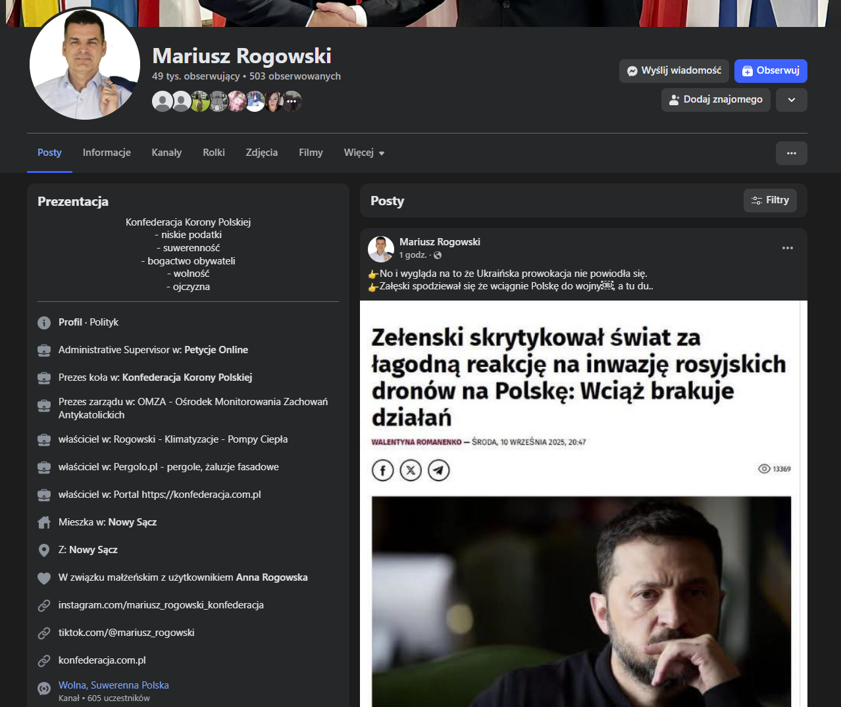The image size is (841, 707).
Task: Open the tiktok.com/@mariusz_rogowski link
Action: coord(126,633)
